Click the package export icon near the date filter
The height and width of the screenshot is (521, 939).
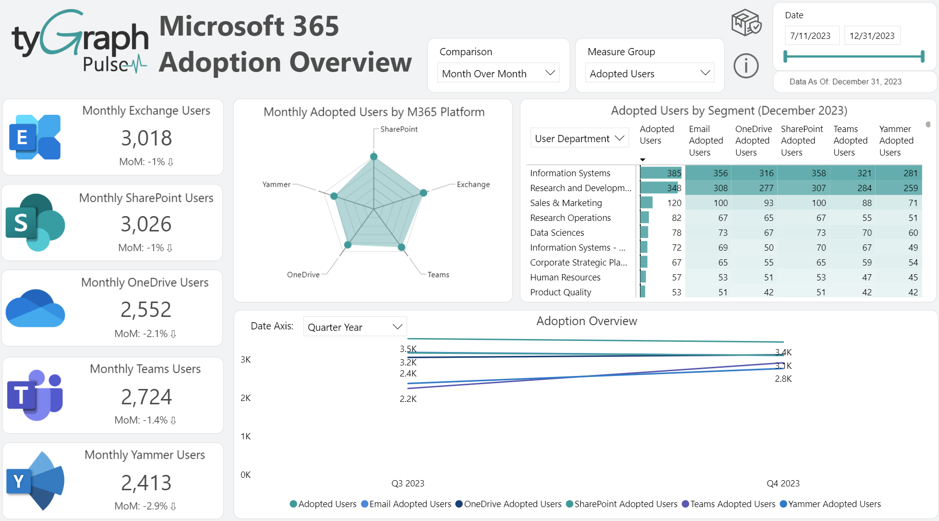click(745, 23)
